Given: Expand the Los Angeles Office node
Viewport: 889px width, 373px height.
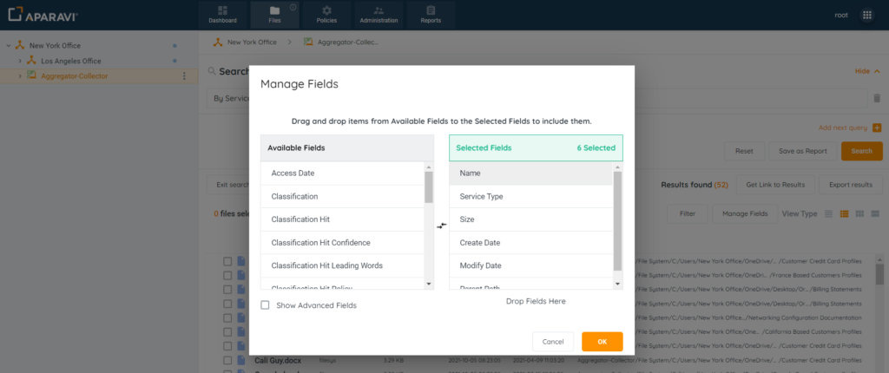Looking at the screenshot, I should coord(20,62).
